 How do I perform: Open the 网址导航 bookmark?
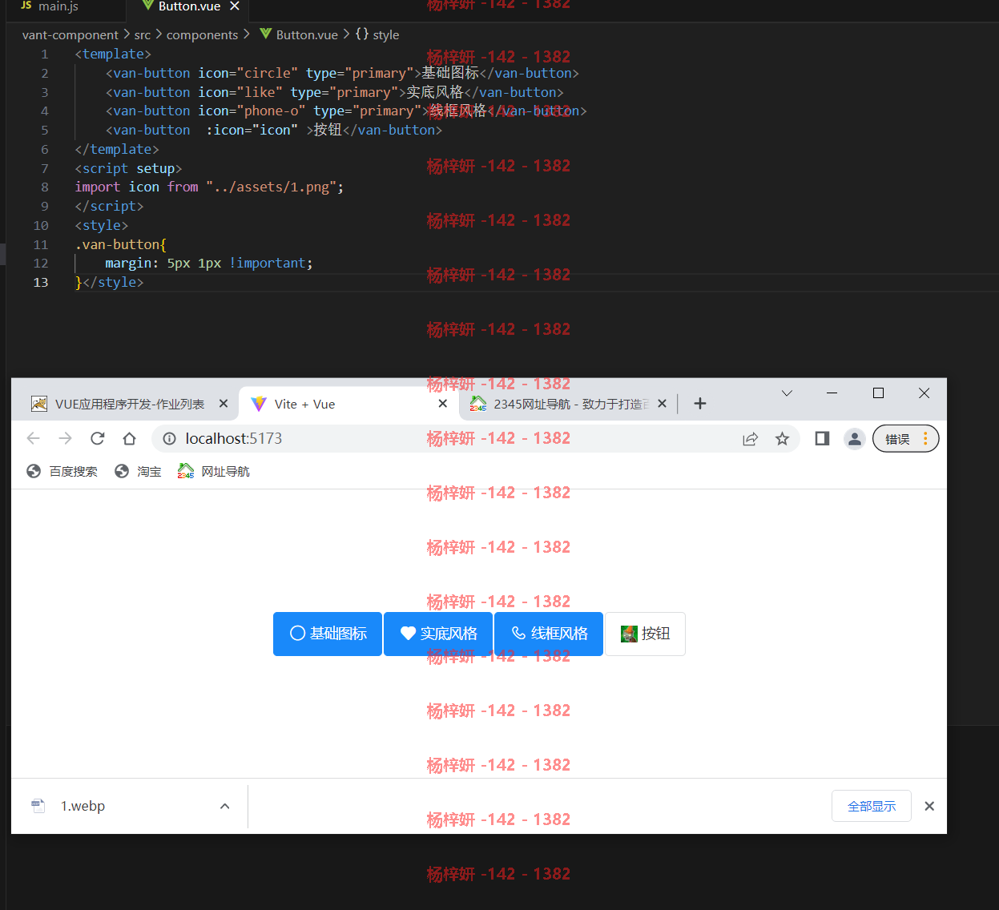215,472
